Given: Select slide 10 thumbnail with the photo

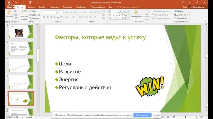Looking at the screenshot, I should tap(21, 32).
